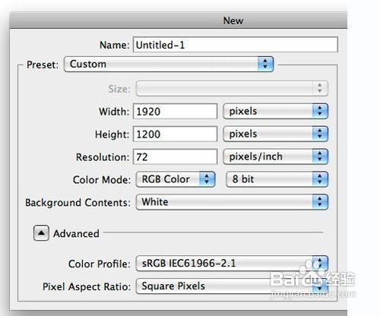Open the Resolution pixels/inch dropdown
This screenshot has width=380, height=316.
click(x=276, y=156)
